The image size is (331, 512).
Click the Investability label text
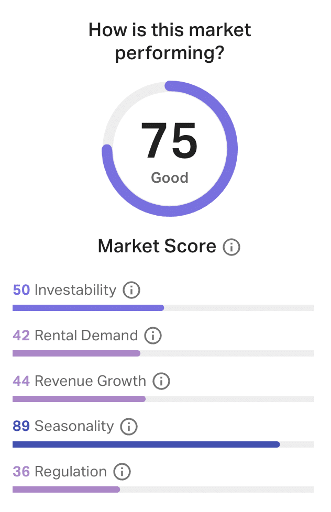(75, 290)
